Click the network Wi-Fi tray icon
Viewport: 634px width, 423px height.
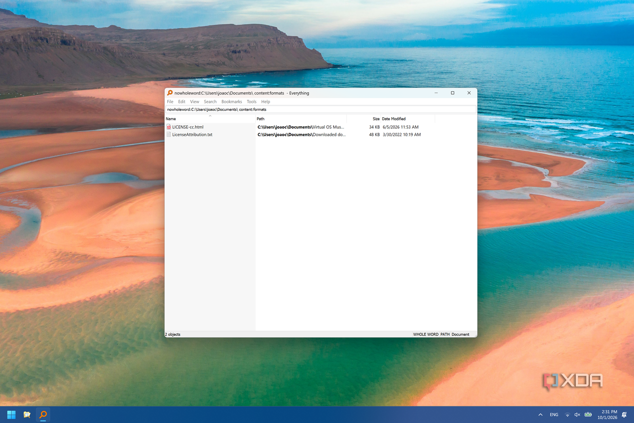[567, 414]
